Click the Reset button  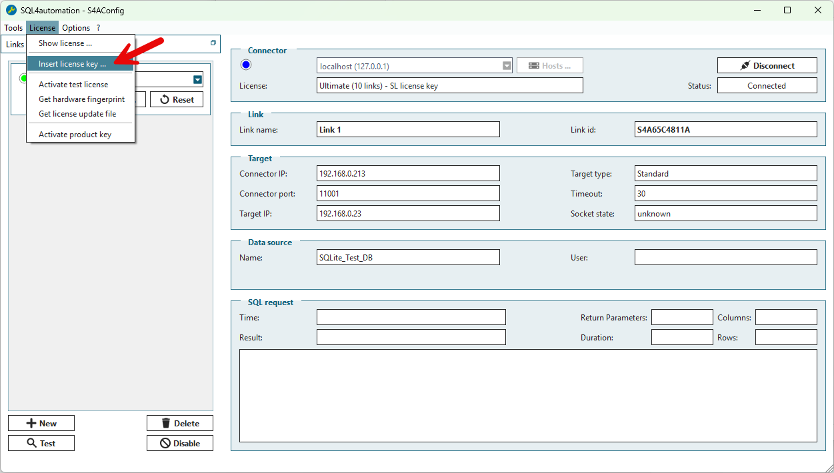click(x=177, y=99)
